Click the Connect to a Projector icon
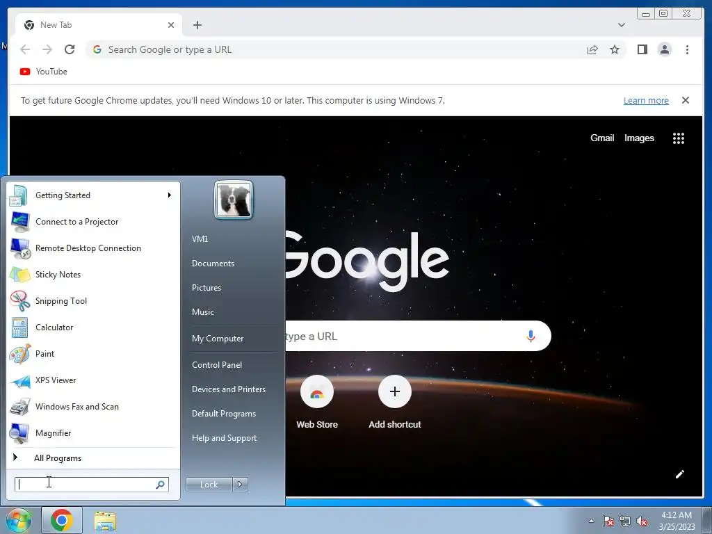The height and width of the screenshot is (534, 712). point(19,222)
